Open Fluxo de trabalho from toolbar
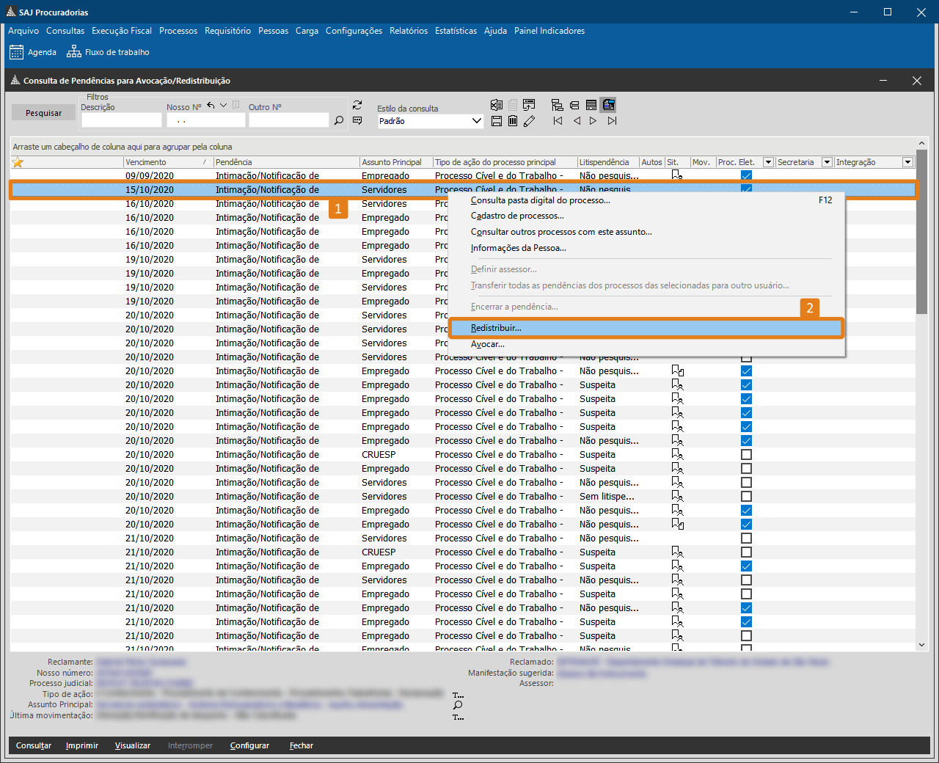 pos(109,52)
